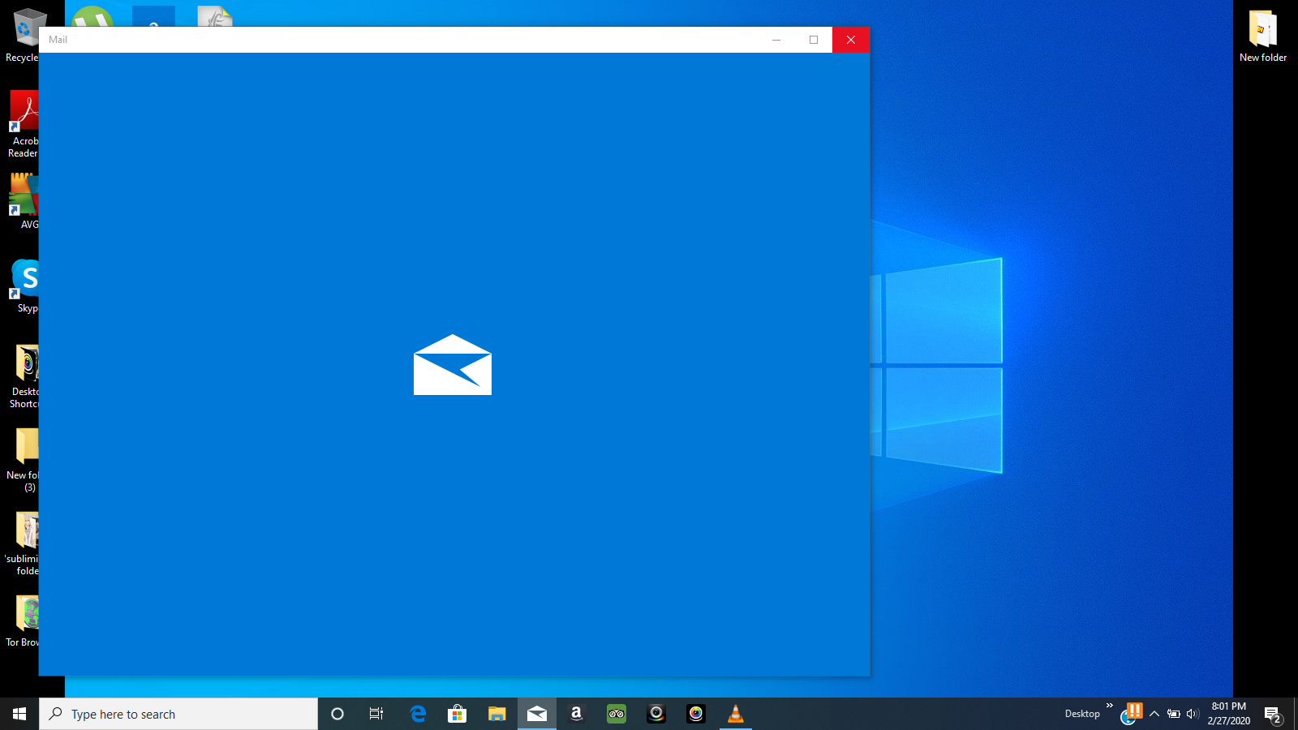Screen dimensions: 1298x730
Task: Launch Microsoft Edge from the taskbar
Action: 418,714
